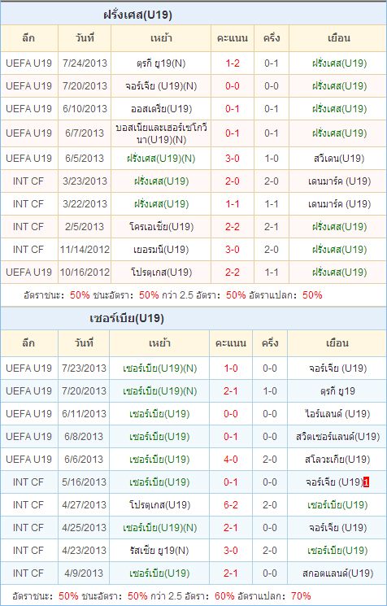Click กว่า 2.5 อัตรา 60% value
Viewport: 387px width, 606px height.
click(x=224, y=596)
